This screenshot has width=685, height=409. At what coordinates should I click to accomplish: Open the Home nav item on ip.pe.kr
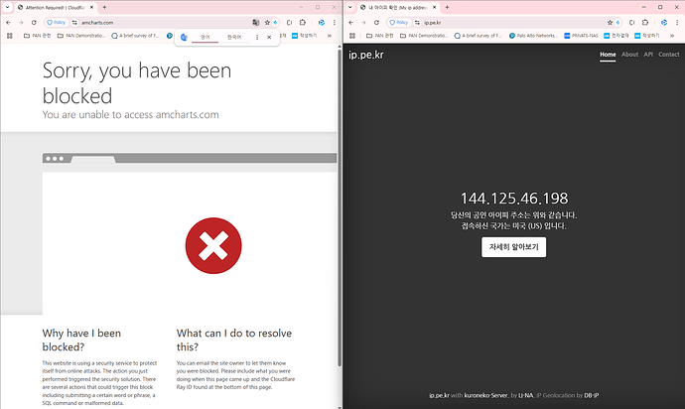point(608,55)
